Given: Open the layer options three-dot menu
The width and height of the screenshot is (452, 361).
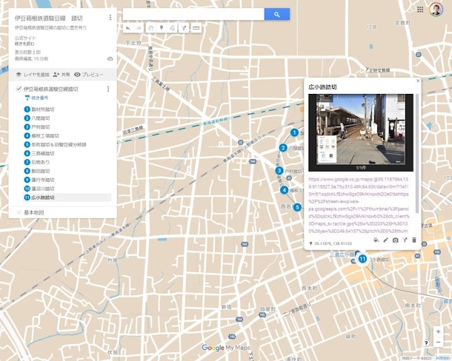Looking at the screenshot, I should click(x=108, y=89).
